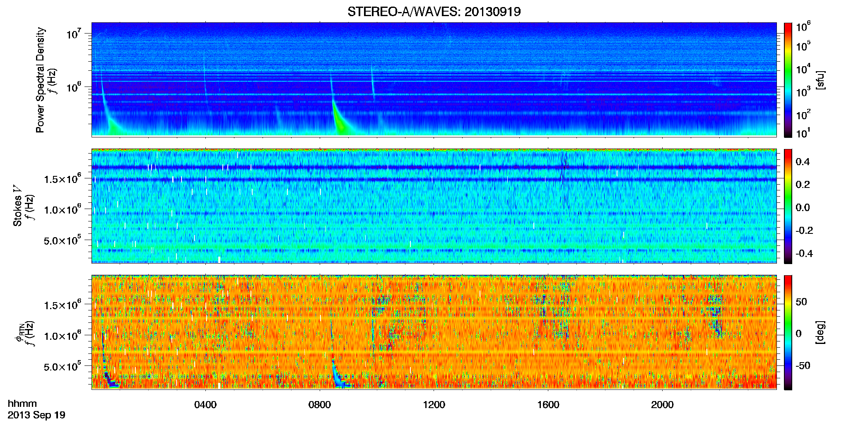Click the 10^2 label on sfu colorbar

coord(803,115)
